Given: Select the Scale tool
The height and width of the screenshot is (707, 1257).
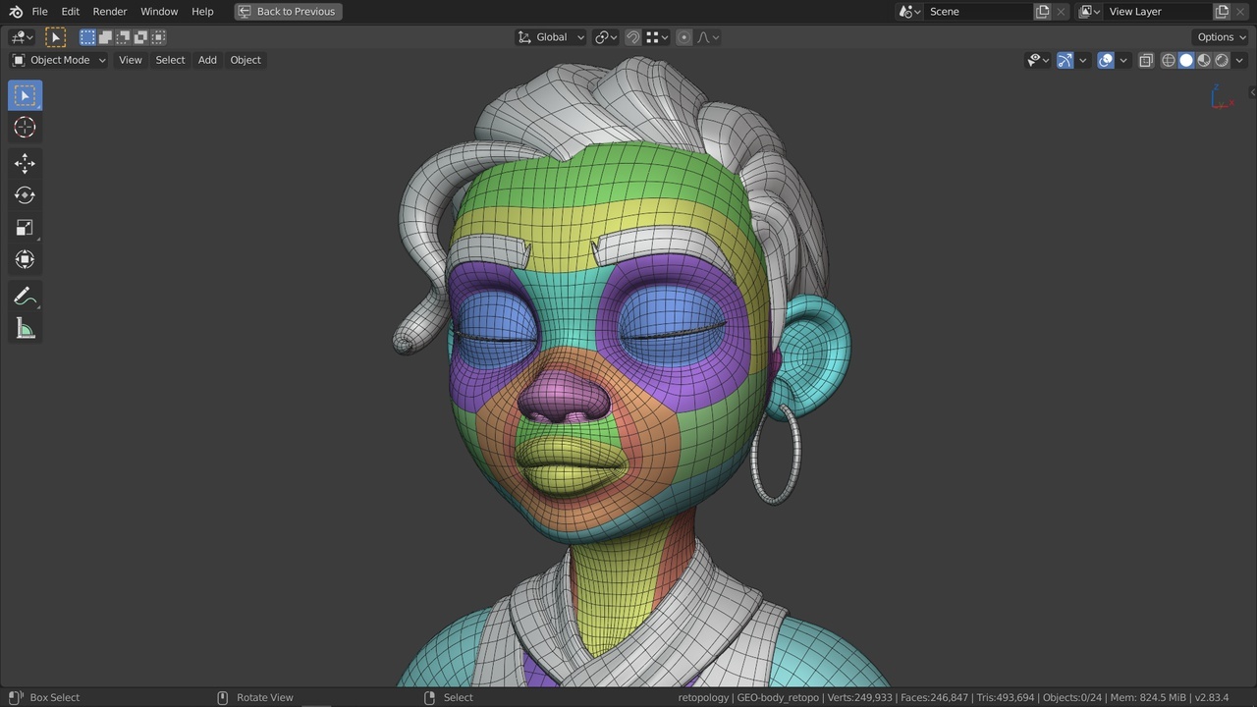Looking at the screenshot, I should click(x=25, y=227).
